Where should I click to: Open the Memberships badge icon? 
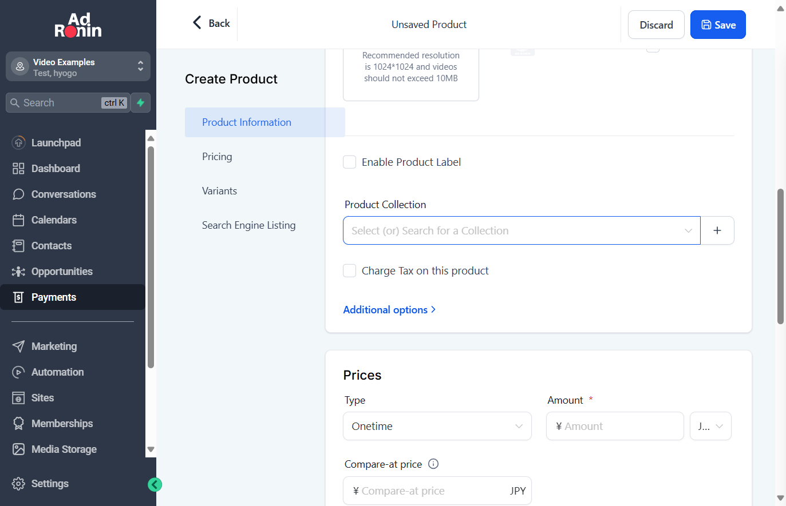pos(18,423)
